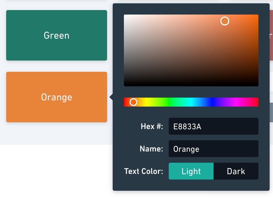Click the Dark button label
Image resolution: width=273 pixels, height=198 pixels.
coord(236,171)
